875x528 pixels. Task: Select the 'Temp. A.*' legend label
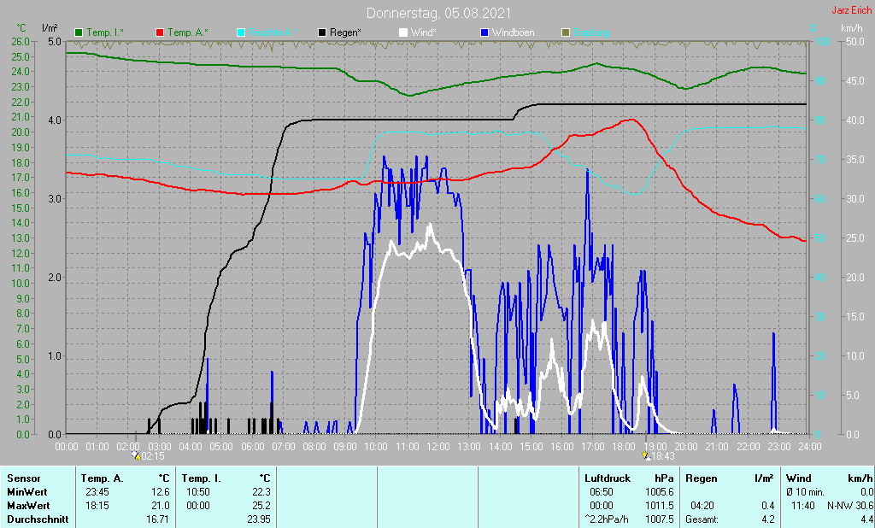(187, 33)
